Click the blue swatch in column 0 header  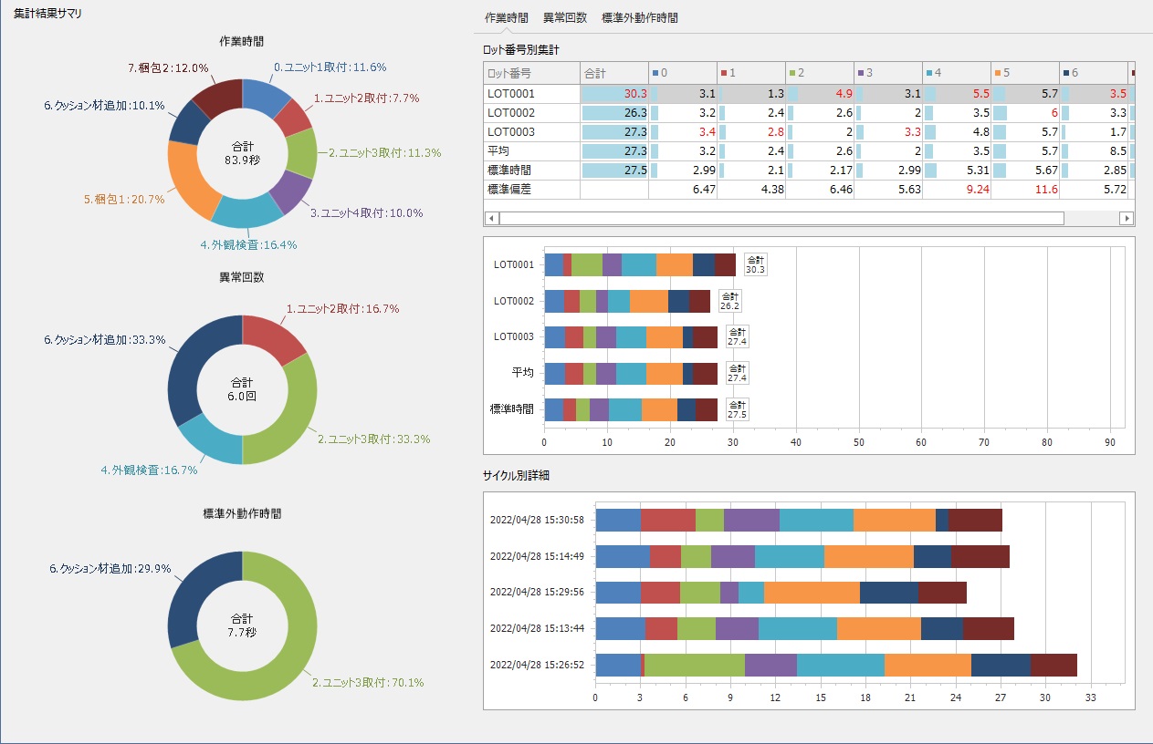pos(655,73)
